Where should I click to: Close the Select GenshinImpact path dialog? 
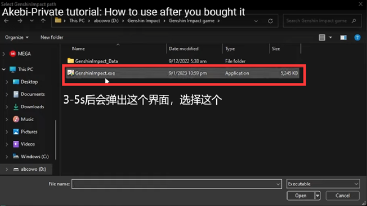(361, 4)
